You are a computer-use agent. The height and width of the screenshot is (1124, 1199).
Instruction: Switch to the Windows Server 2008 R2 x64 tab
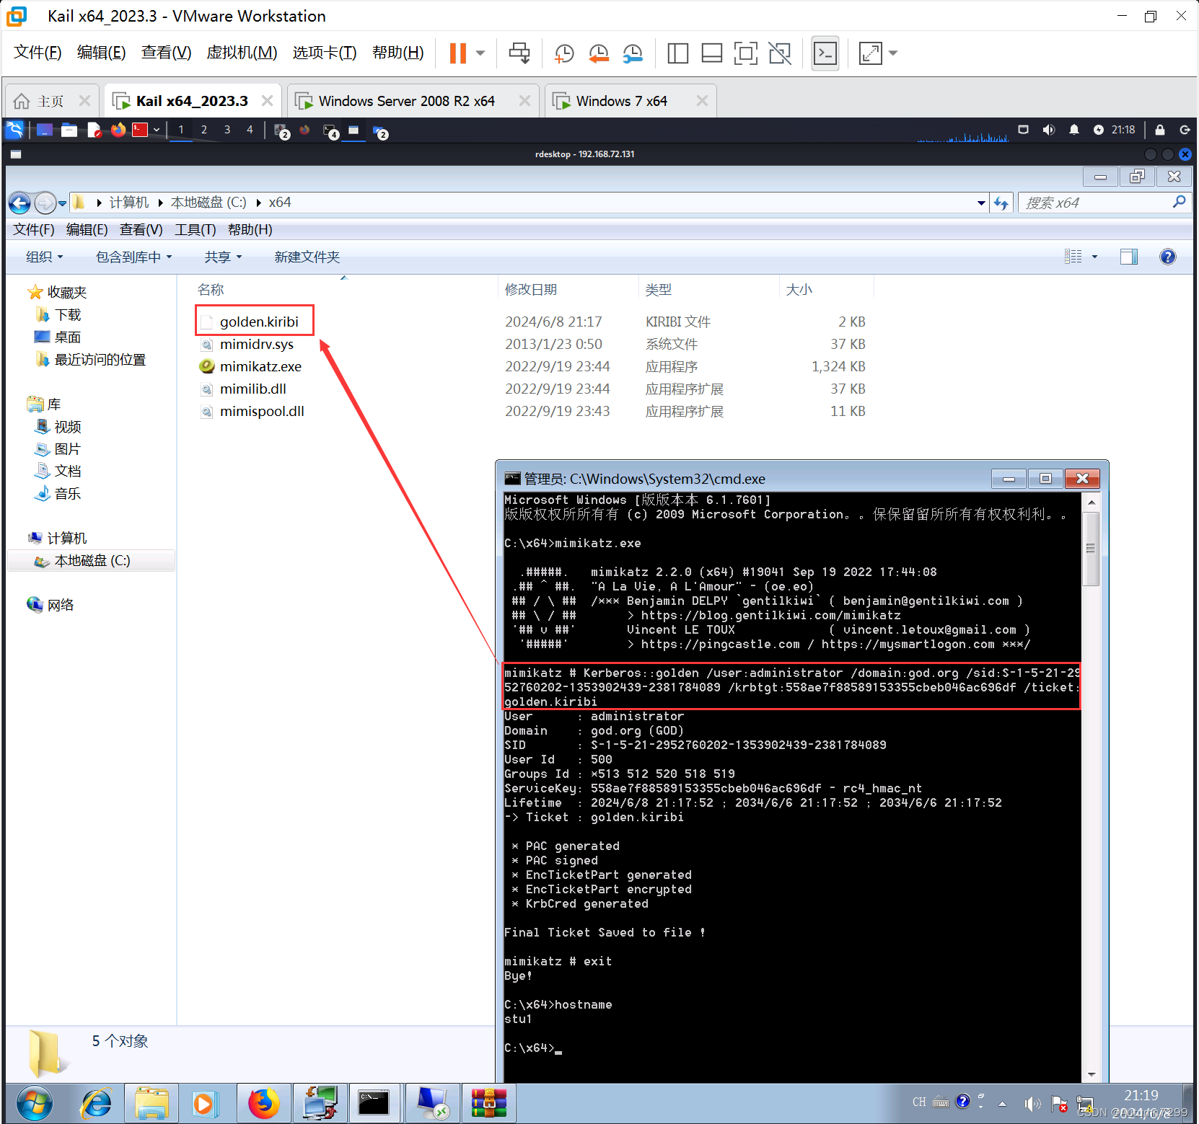click(x=413, y=101)
